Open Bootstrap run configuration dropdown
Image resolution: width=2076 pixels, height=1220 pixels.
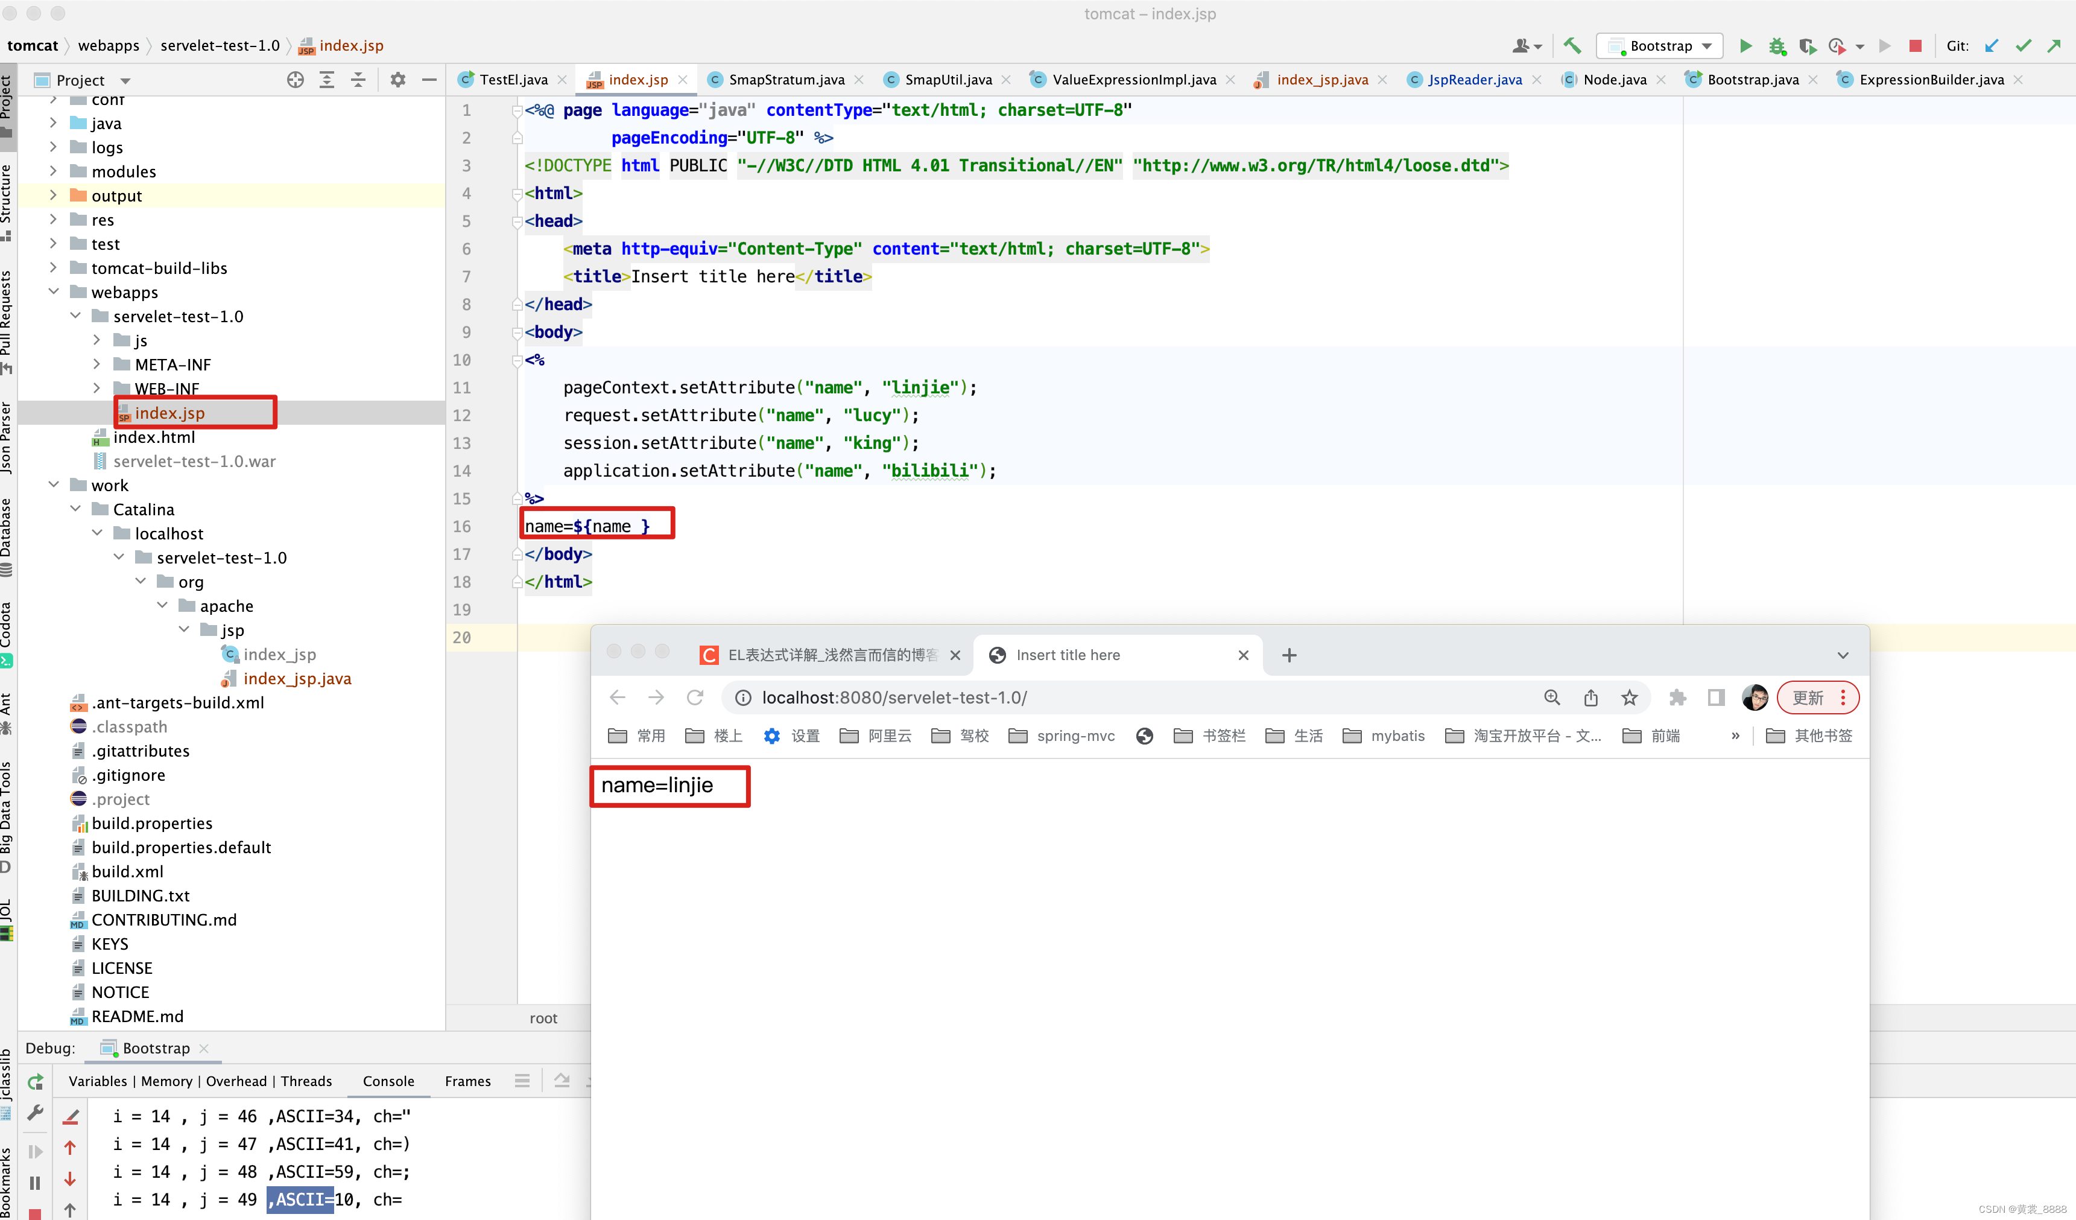click(x=1660, y=45)
